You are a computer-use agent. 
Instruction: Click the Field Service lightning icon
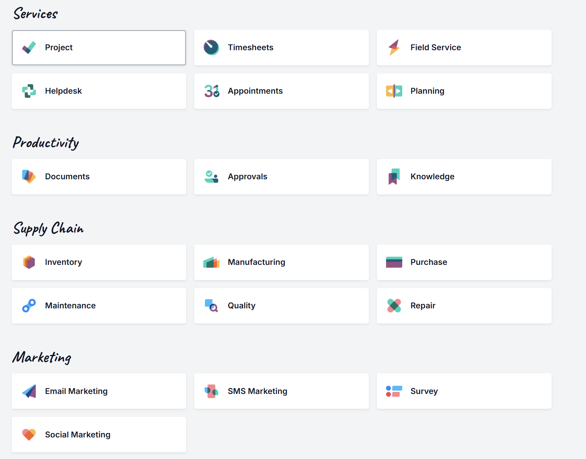pos(394,48)
